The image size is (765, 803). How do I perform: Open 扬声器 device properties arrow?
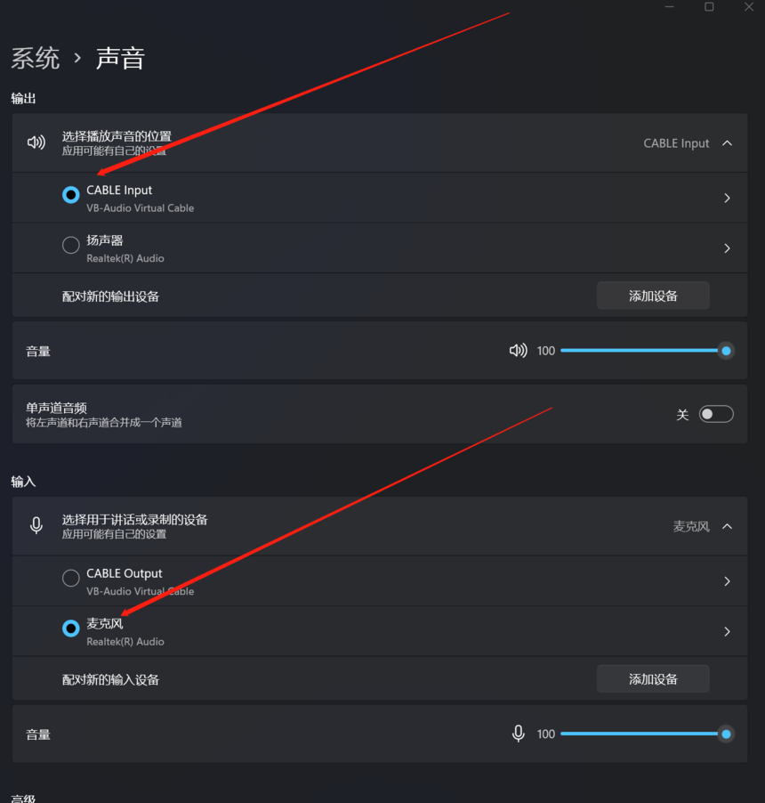(x=727, y=247)
